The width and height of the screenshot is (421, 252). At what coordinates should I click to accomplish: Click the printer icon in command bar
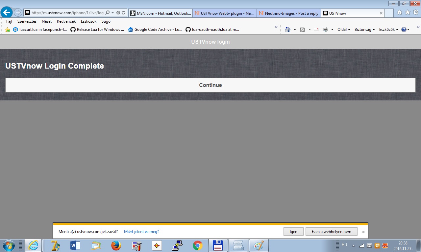point(325,30)
